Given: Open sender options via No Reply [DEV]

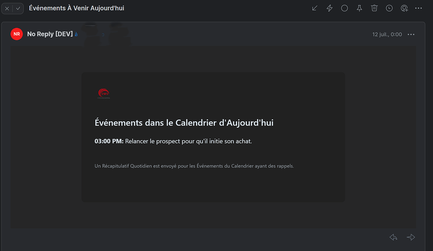Looking at the screenshot, I should (x=49, y=34).
